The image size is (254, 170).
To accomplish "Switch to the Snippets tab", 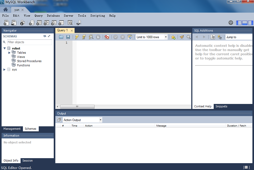I will click(x=221, y=106).
